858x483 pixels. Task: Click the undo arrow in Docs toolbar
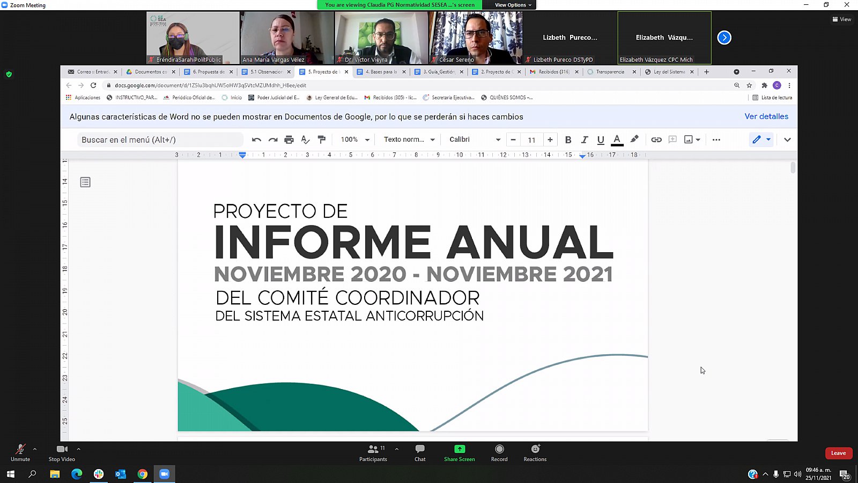(256, 140)
